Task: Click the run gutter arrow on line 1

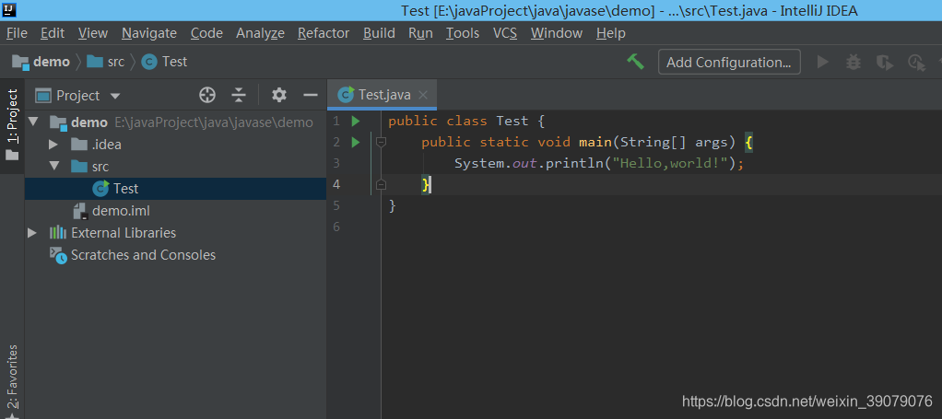Action: pos(355,122)
